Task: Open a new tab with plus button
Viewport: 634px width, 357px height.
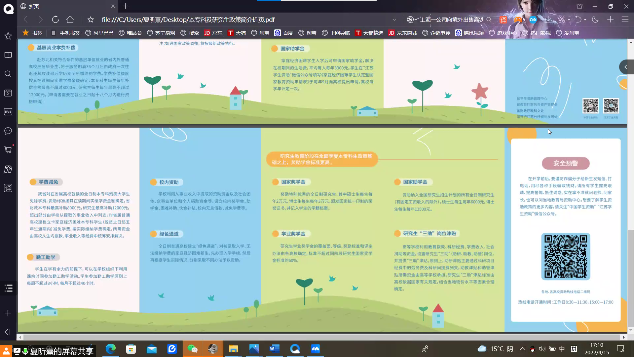Action: [x=126, y=6]
